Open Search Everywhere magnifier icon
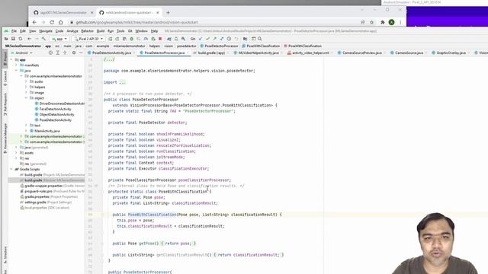Image resolution: width=488 pixels, height=274 pixels. coord(260,39)
